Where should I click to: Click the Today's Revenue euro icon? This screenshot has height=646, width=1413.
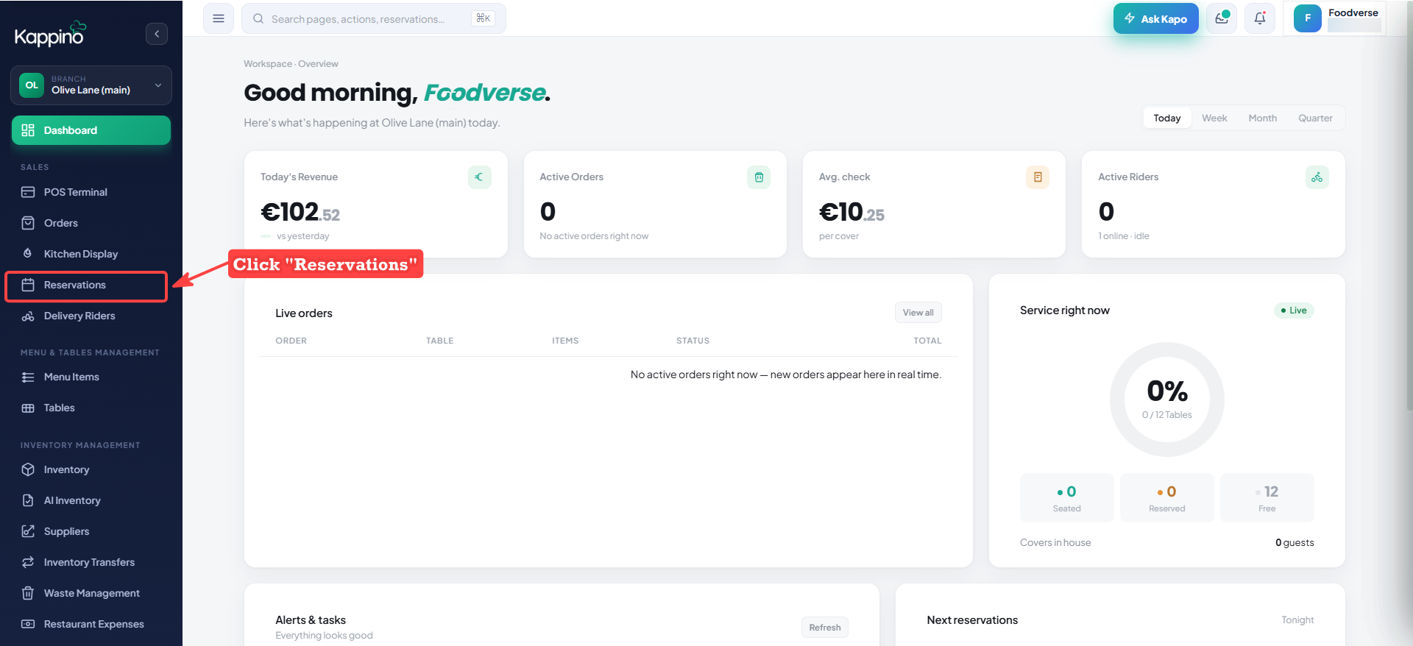click(x=480, y=177)
